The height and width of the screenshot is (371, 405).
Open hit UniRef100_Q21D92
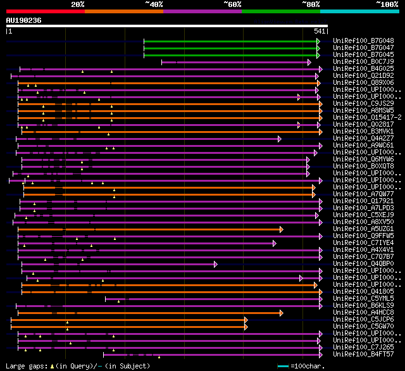pos(363,75)
